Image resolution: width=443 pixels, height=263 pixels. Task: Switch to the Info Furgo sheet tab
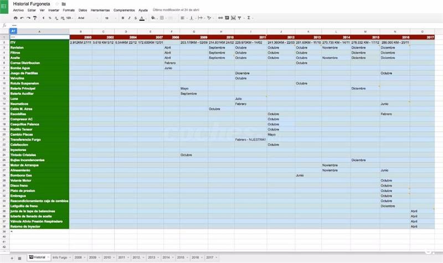tap(60, 257)
